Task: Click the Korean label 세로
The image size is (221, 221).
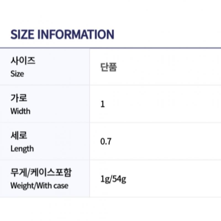Action: tap(19, 135)
